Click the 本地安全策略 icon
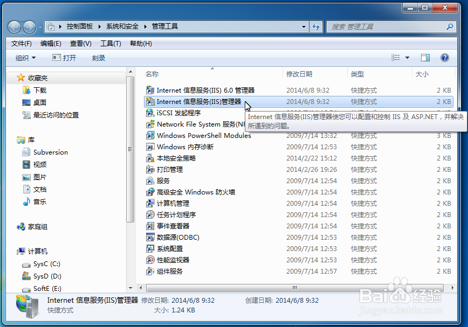This screenshot has width=468, height=327. (x=150, y=158)
